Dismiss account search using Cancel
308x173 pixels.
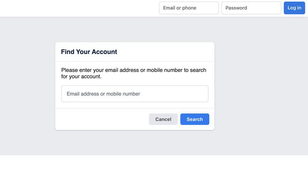(x=163, y=119)
